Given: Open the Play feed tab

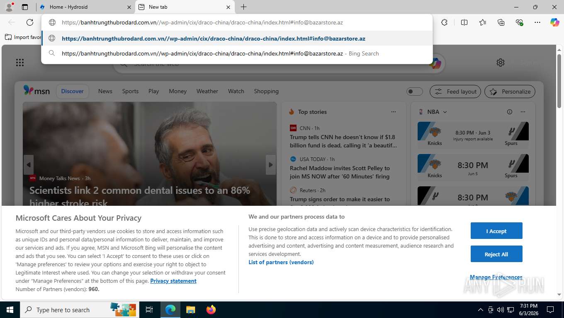Looking at the screenshot, I should coord(154,91).
